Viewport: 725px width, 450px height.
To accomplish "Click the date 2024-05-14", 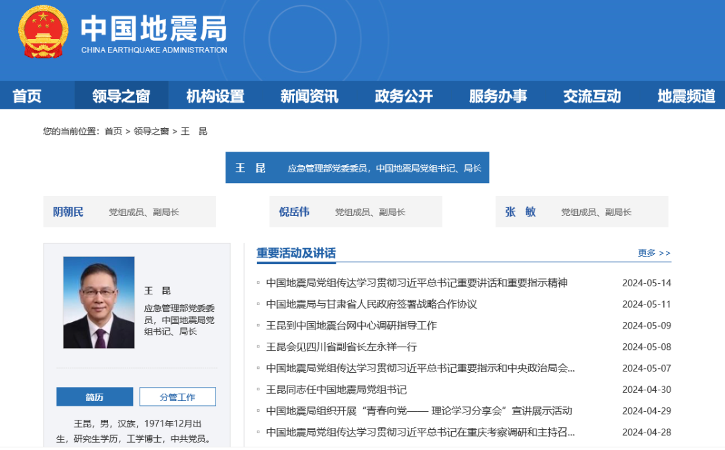I will pyautogui.click(x=646, y=283).
